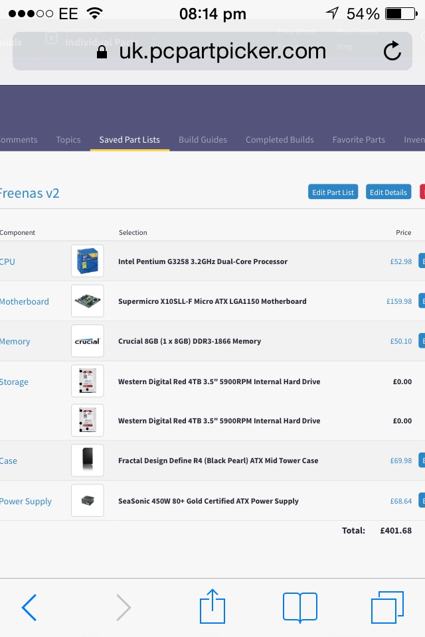Click the Selection column header
This screenshot has height=637, width=425.
(133, 232)
